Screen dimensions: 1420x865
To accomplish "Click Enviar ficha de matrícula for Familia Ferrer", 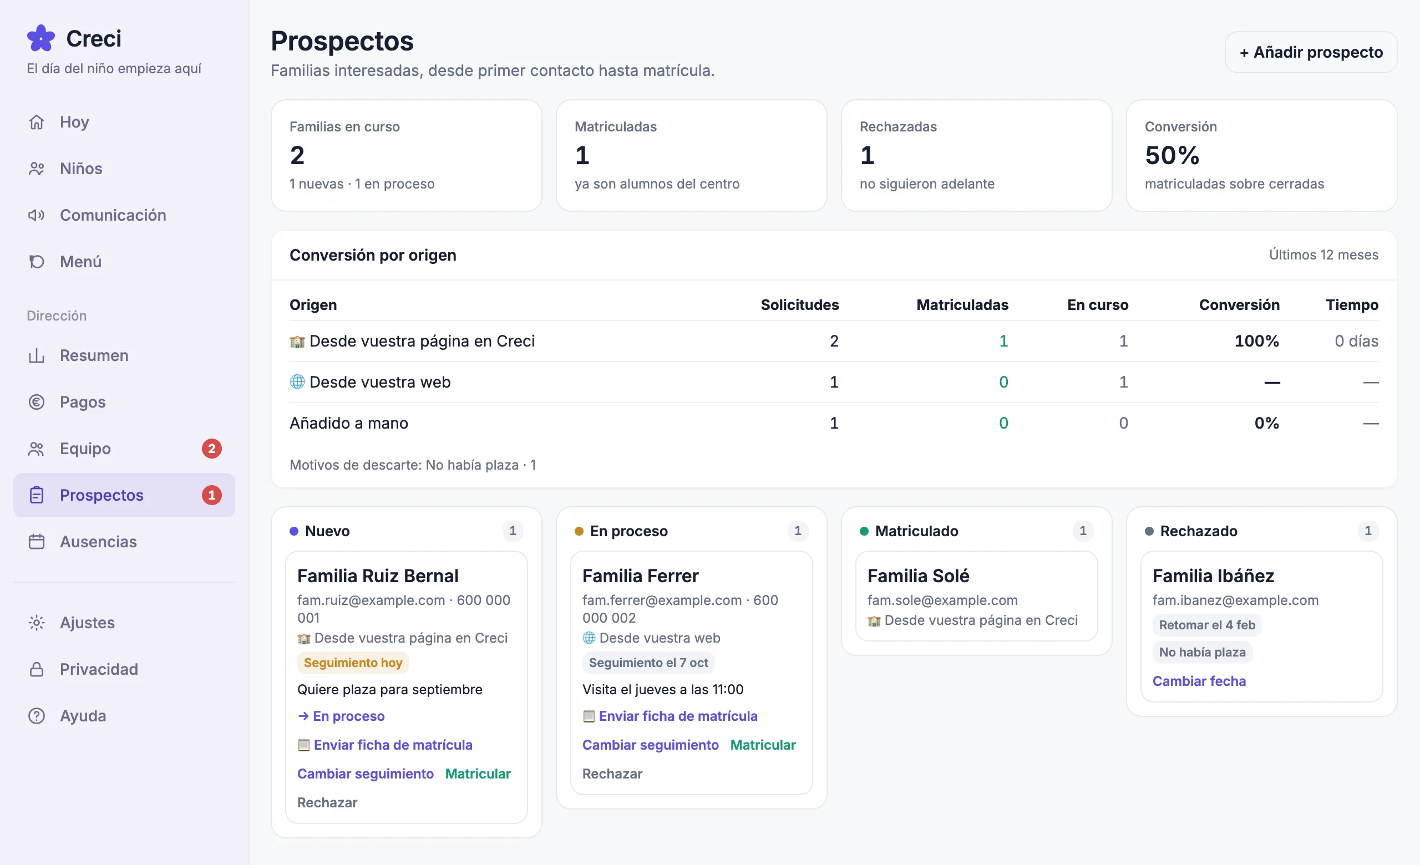I will tap(670, 716).
